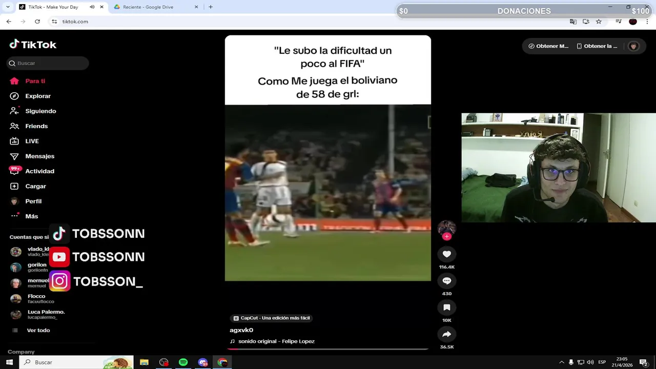Mute the TikTok tab audio indicator
Viewport: 656px width, 369px height.
[x=92, y=7]
